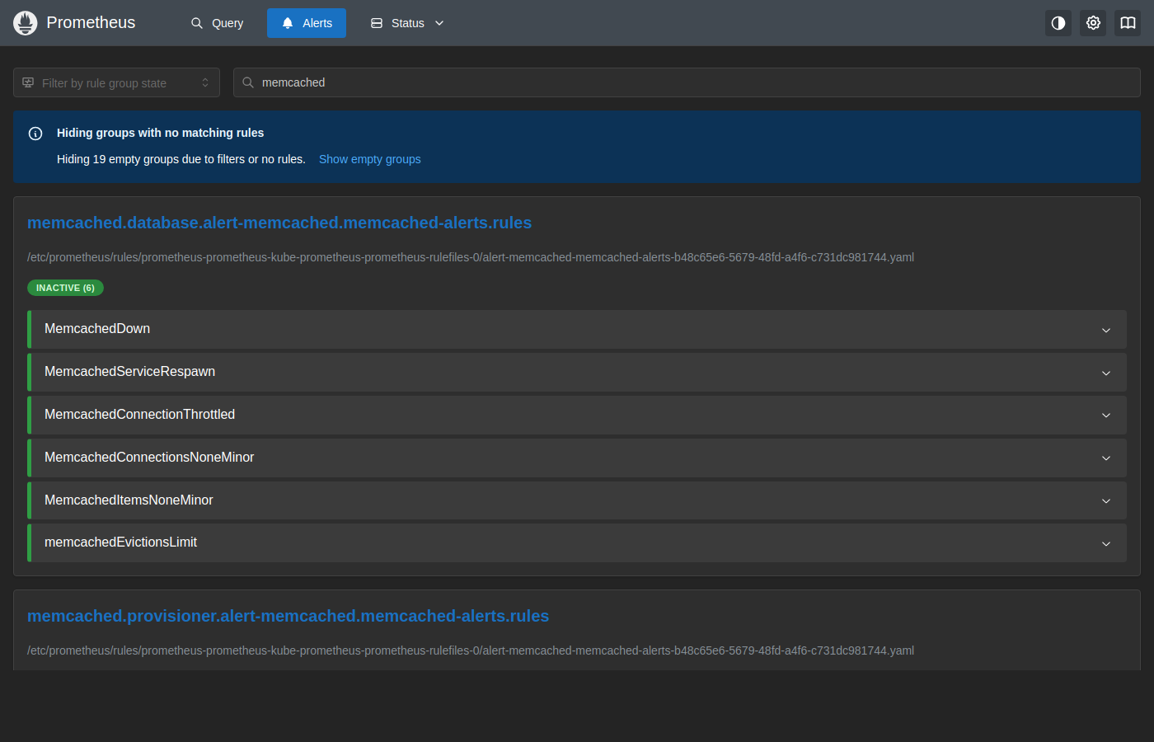Click the magnifier icon in the search box

(x=248, y=82)
